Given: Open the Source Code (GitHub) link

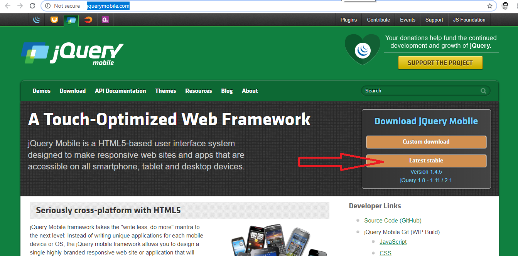Looking at the screenshot, I should (x=393, y=221).
